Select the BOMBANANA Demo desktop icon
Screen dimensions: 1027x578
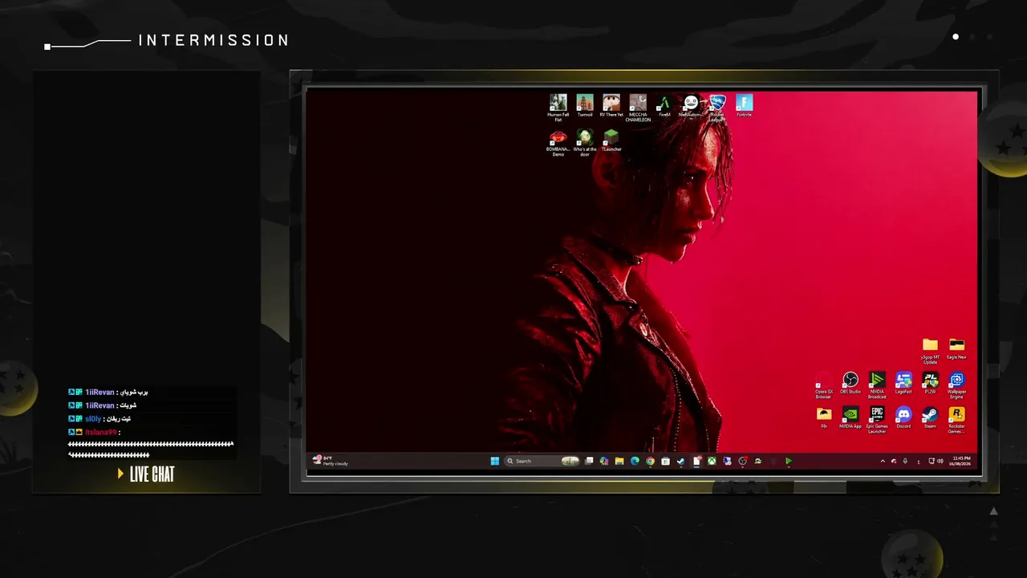558,143
